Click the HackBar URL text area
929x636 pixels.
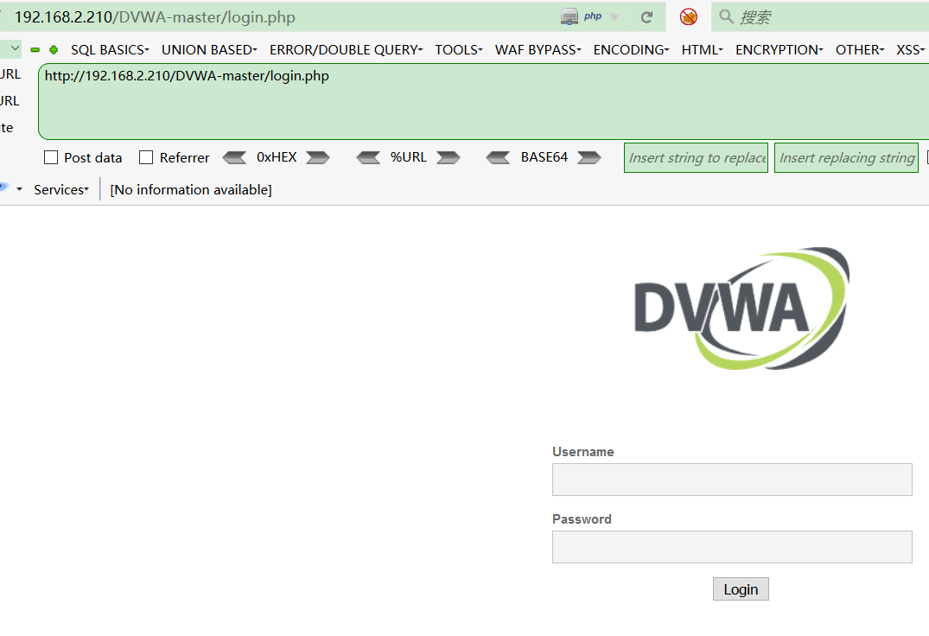click(483, 102)
